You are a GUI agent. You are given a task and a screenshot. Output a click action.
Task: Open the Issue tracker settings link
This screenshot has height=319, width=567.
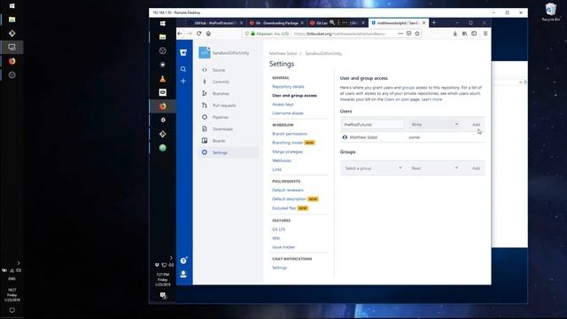click(x=283, y=247)
